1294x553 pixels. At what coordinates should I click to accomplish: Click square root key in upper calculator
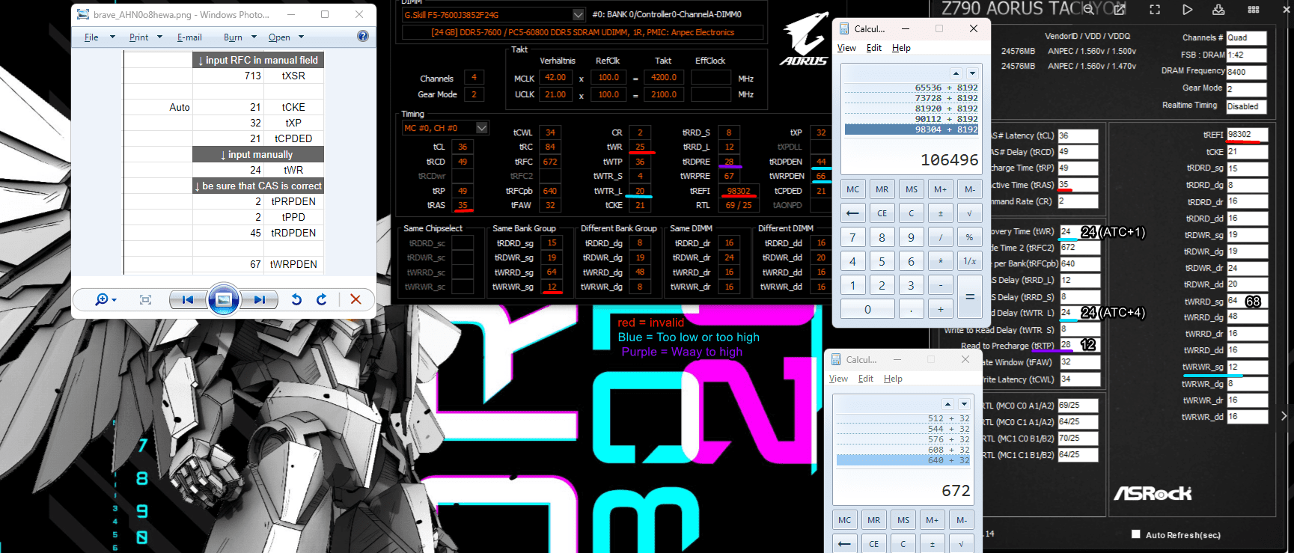pos(969,213)
